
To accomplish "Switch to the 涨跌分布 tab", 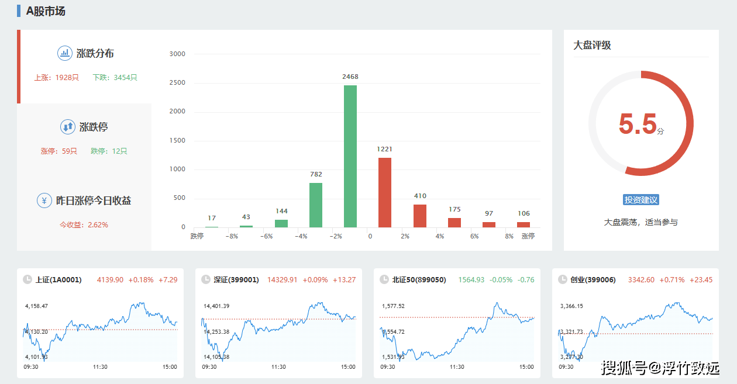I will click(84, 67).
